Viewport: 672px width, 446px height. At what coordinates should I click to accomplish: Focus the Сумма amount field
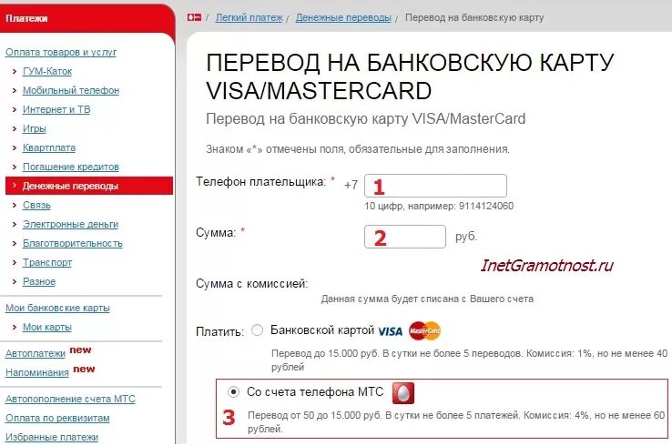(405, 237)
